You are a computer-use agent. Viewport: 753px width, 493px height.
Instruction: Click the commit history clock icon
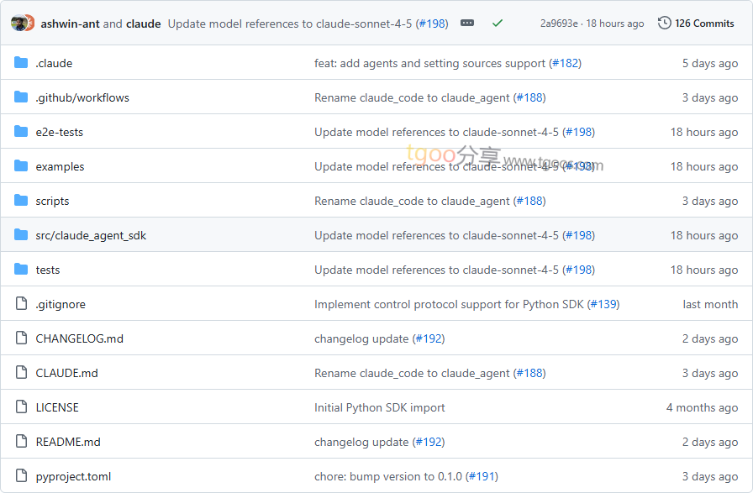[x=665, y=24]
